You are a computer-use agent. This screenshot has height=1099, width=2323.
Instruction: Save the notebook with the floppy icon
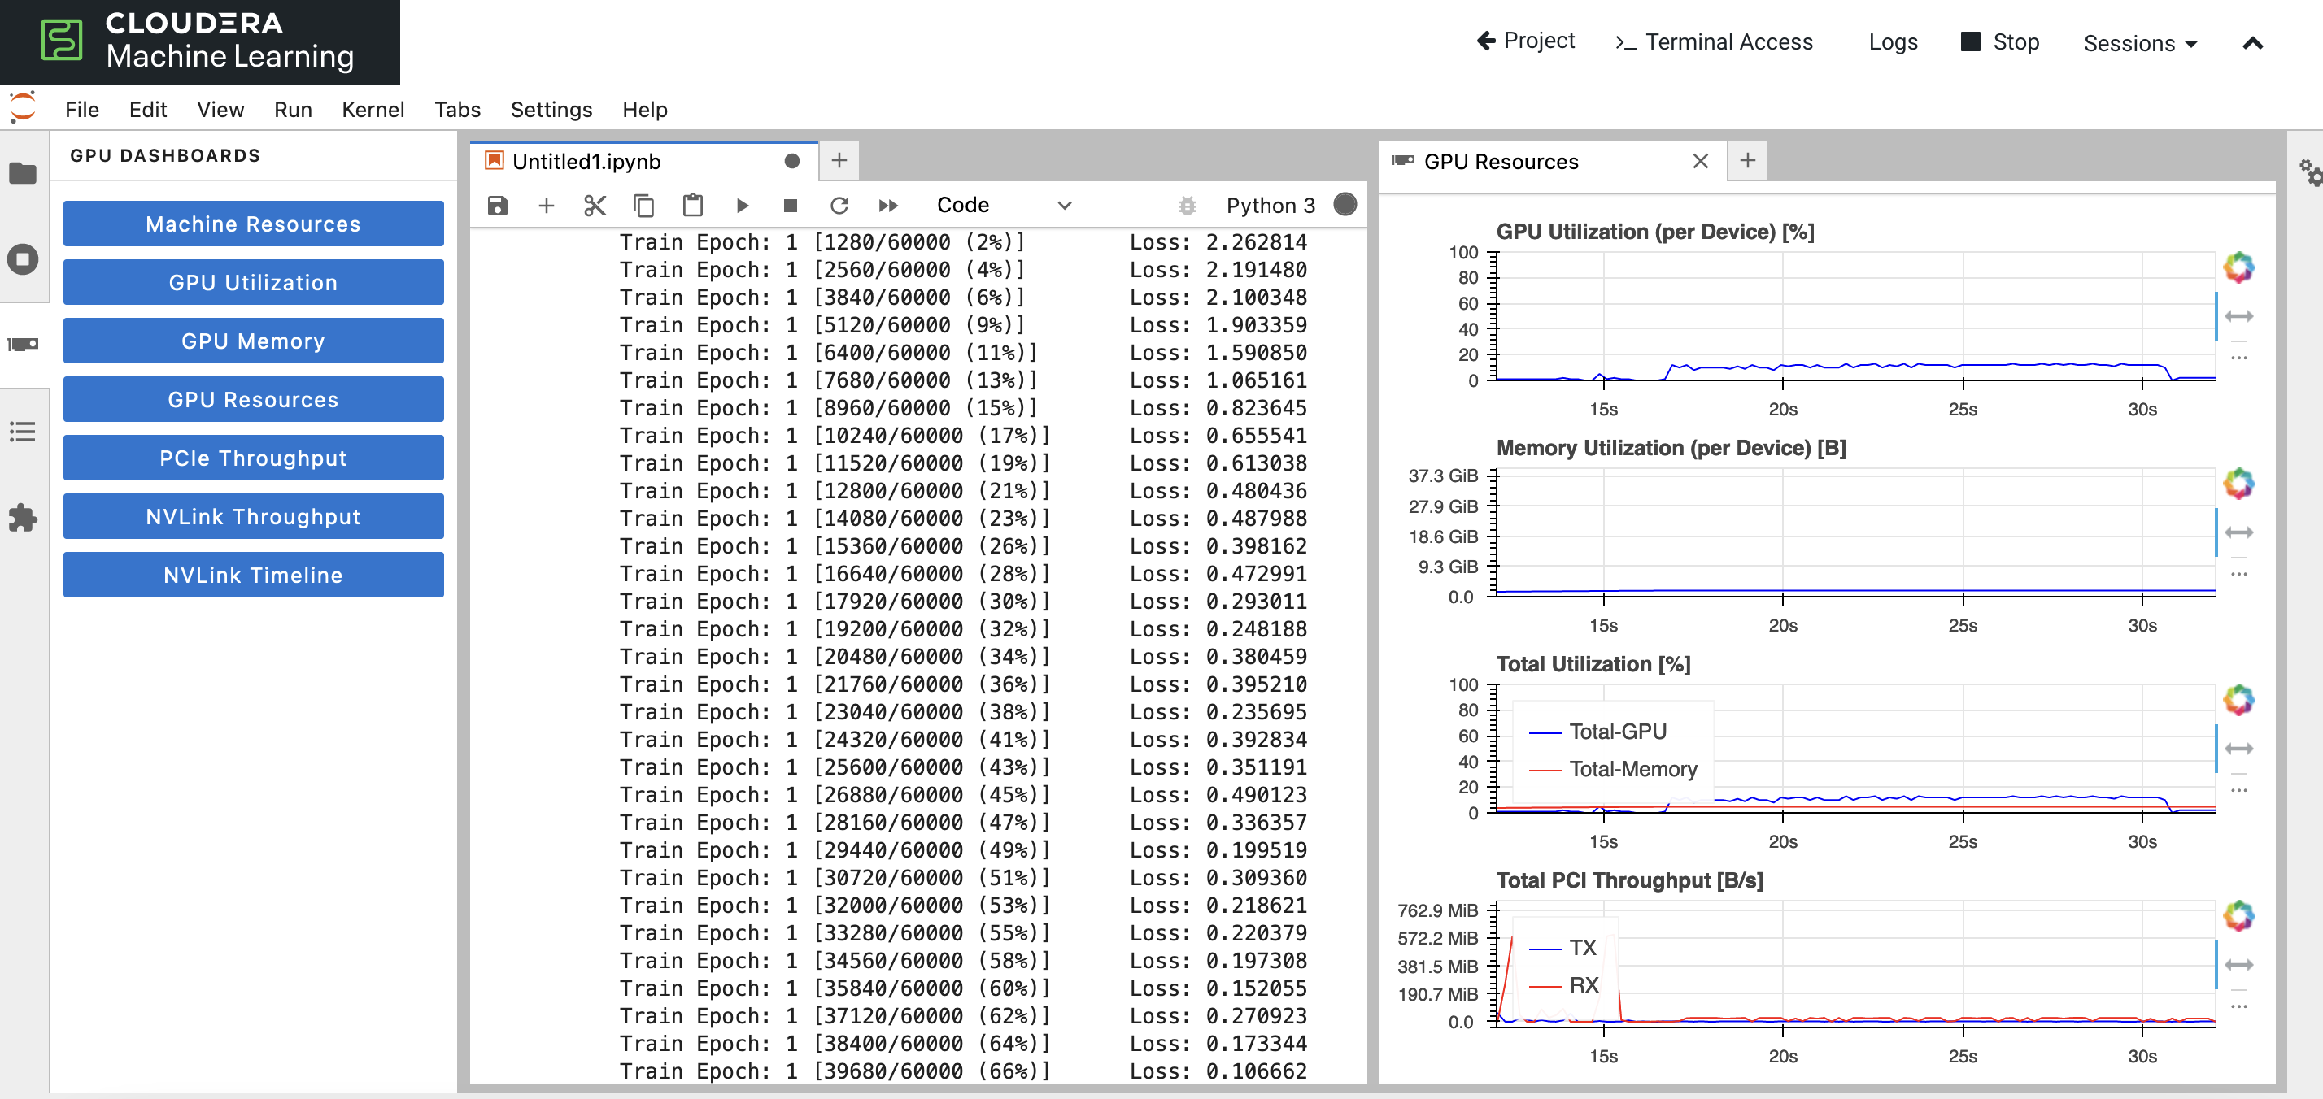pyautogui.click(x=497, y=206)
